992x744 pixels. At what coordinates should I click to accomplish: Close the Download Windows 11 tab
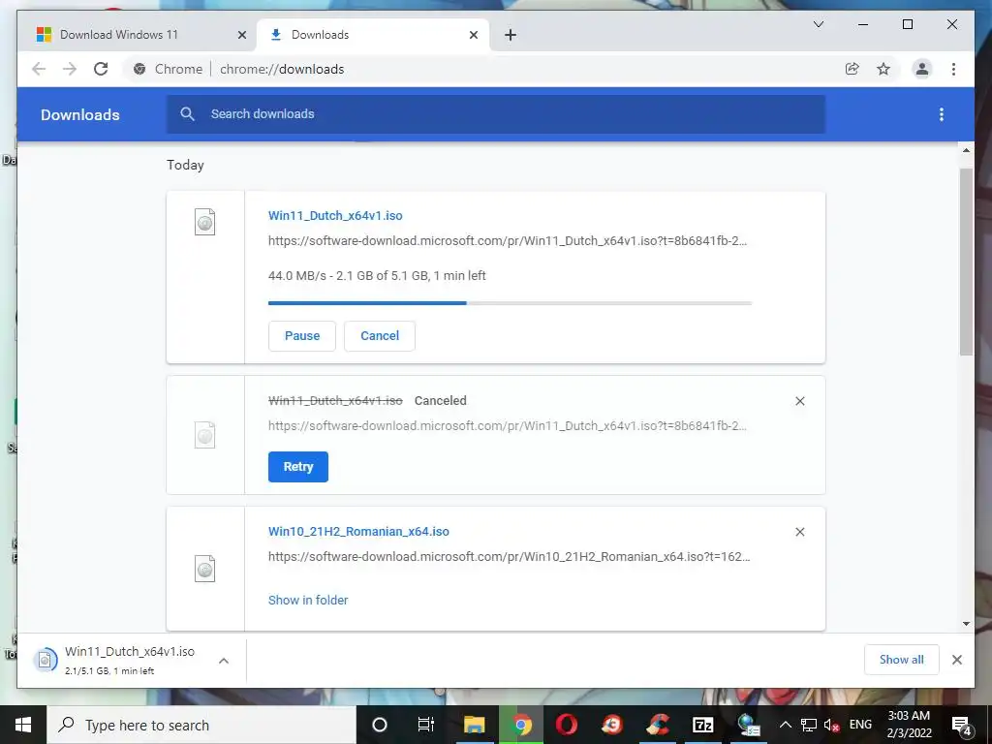pyautogui.click(x=241, y=35)
